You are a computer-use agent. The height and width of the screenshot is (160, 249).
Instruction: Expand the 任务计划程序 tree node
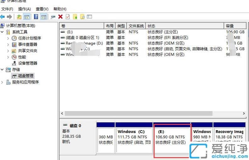tap(8, 38)
